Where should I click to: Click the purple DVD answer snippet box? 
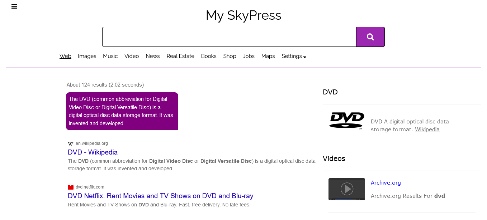click(x=122, y=111)
